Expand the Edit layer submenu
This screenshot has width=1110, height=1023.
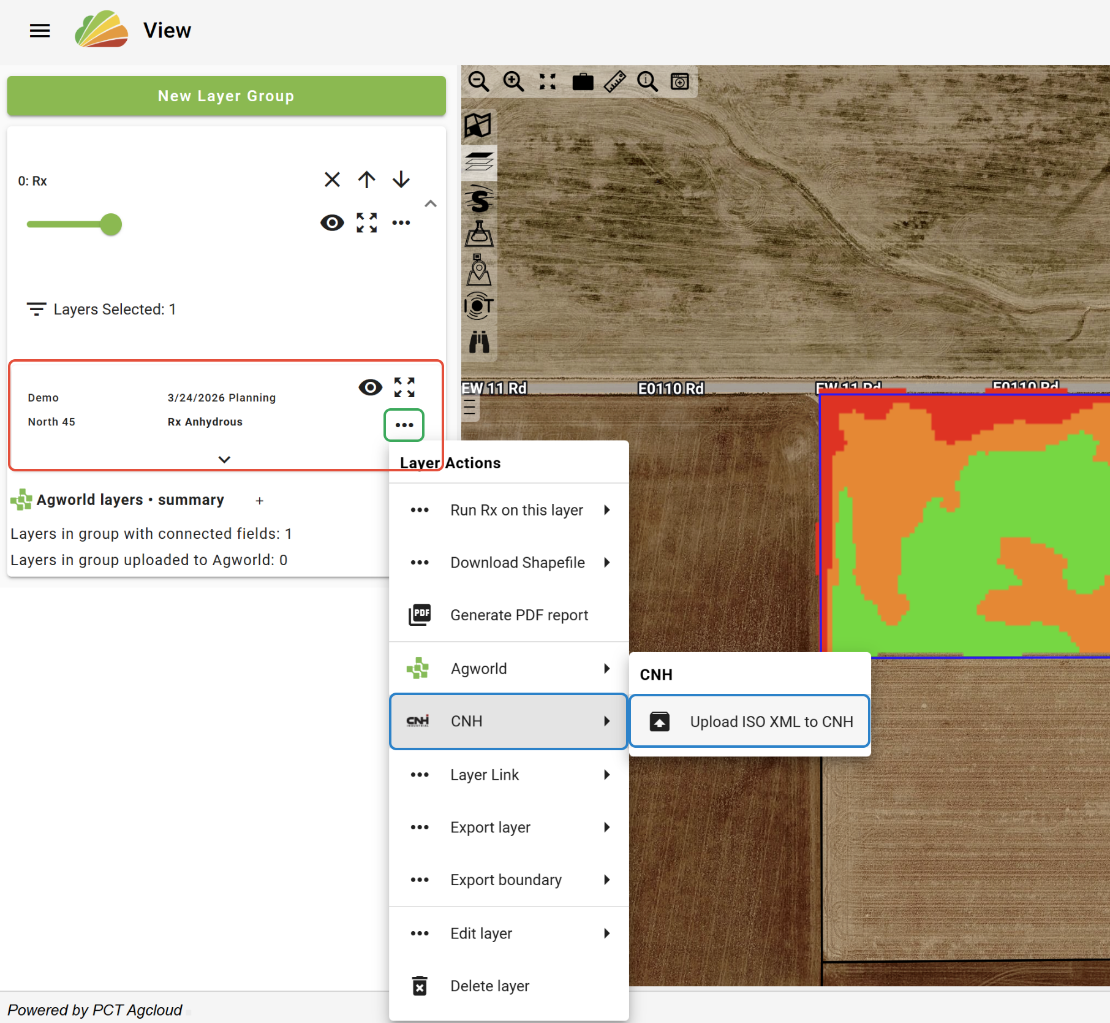pyautogui.click(x=508, y=934)
